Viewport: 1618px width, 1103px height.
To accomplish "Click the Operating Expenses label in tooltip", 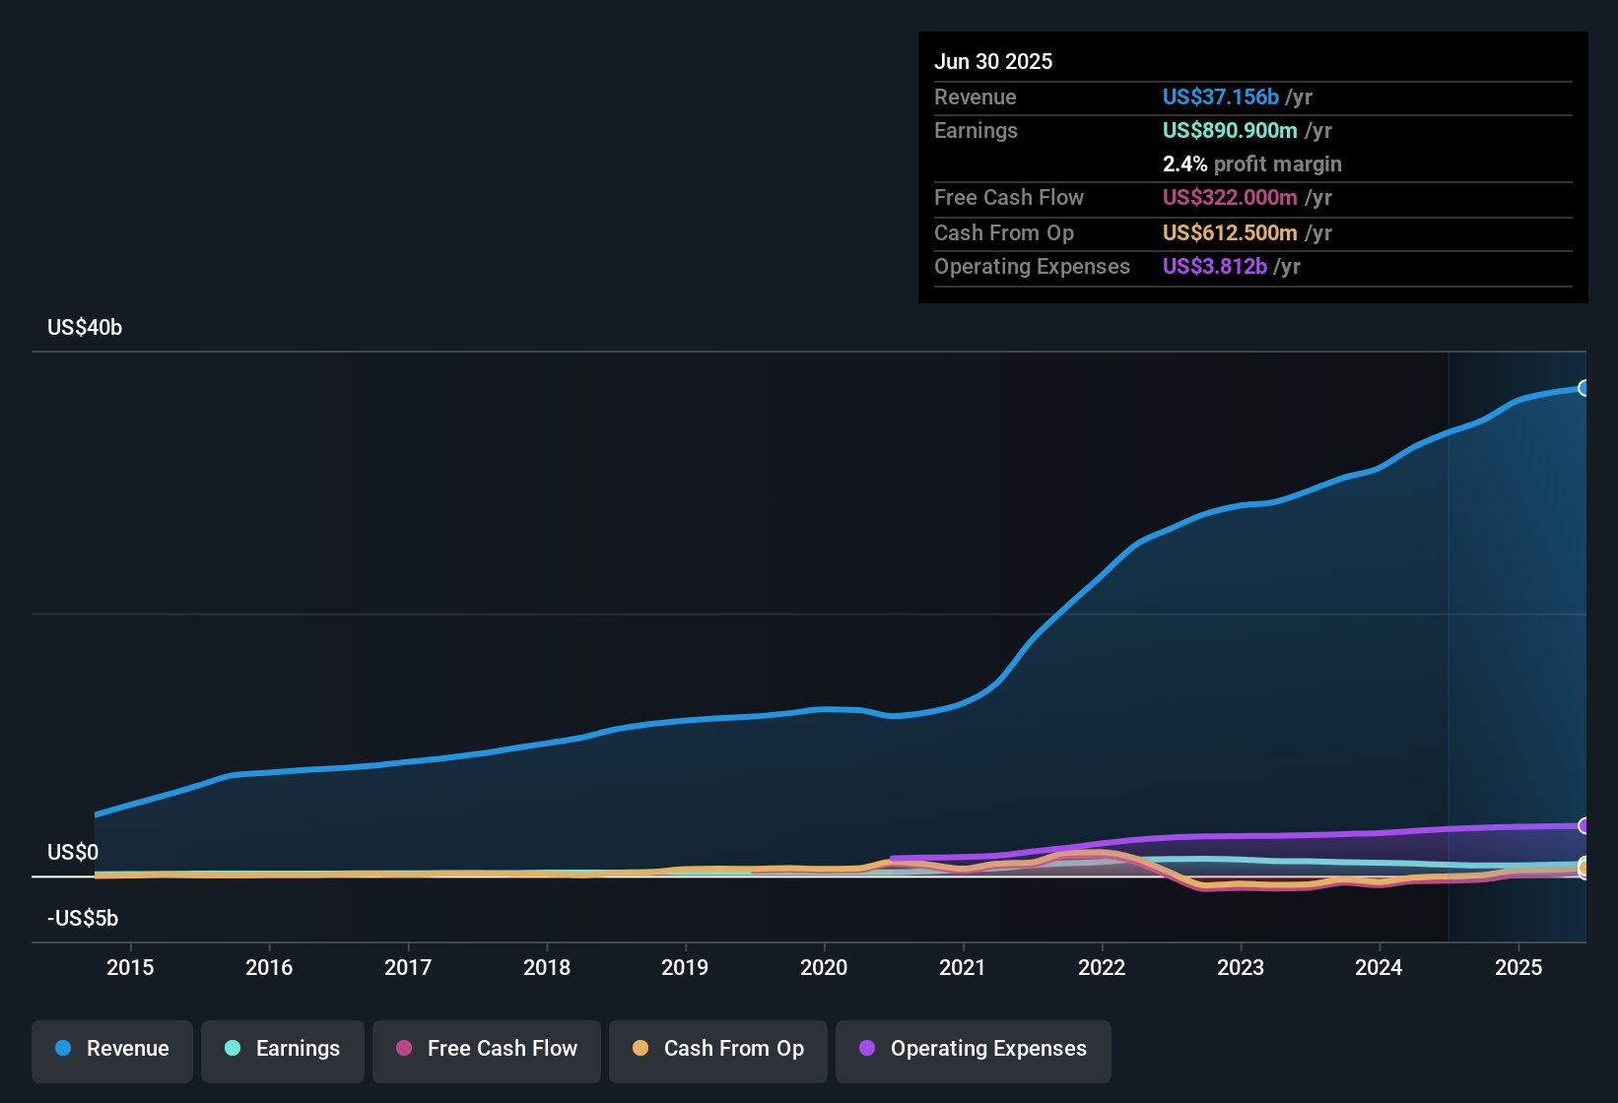I will [x=1032, y=266].
